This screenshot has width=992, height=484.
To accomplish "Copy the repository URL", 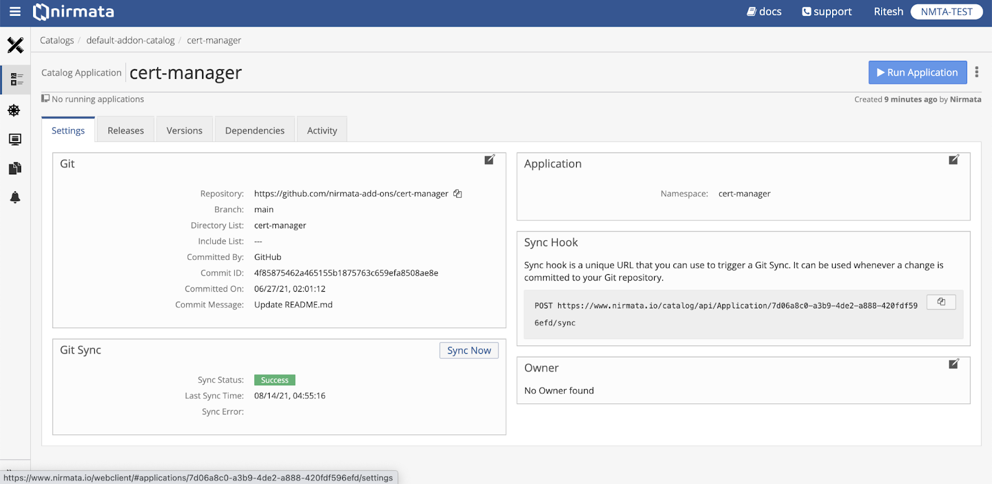I will [458, 194].
